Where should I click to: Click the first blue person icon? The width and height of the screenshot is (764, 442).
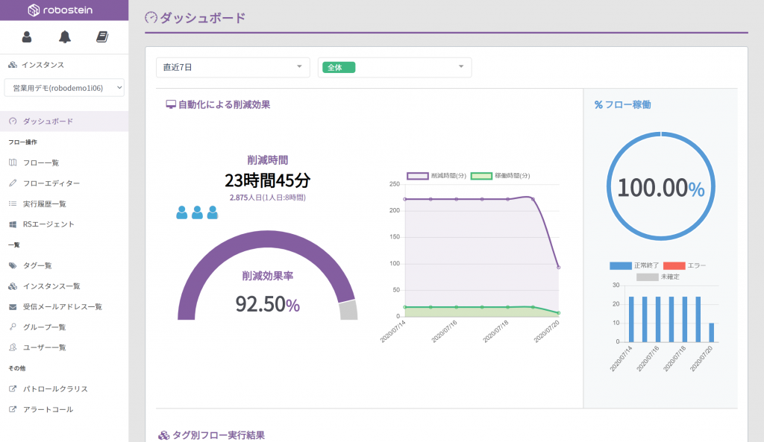point(182,212)
